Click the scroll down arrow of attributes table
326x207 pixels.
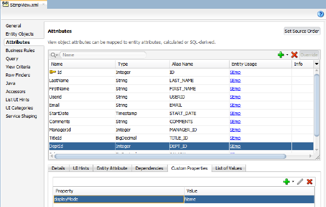pos(317,150)
